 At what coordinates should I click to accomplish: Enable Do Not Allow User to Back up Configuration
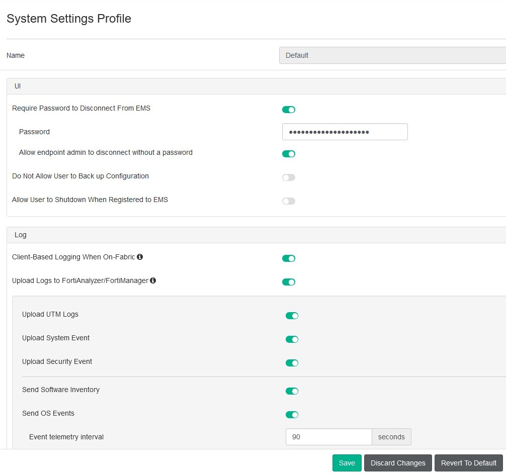(x=289, y=177)
